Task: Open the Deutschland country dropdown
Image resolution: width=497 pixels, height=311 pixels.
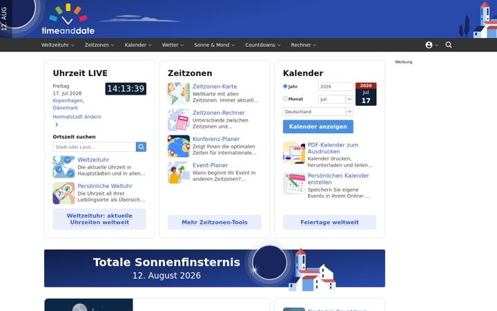Action: point(318,112)
